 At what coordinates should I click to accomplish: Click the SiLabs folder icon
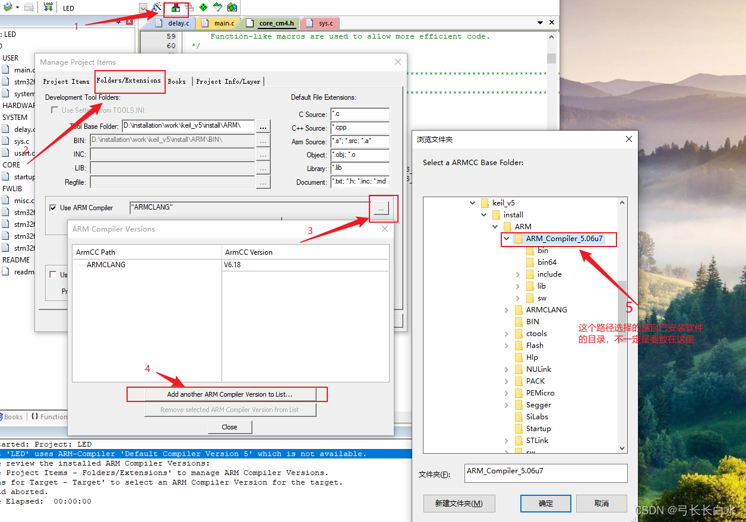click(519, 417)
